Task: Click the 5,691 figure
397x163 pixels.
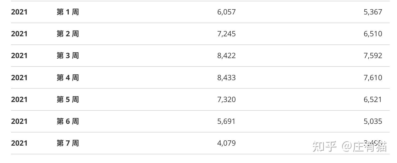Action: point(226,121)
